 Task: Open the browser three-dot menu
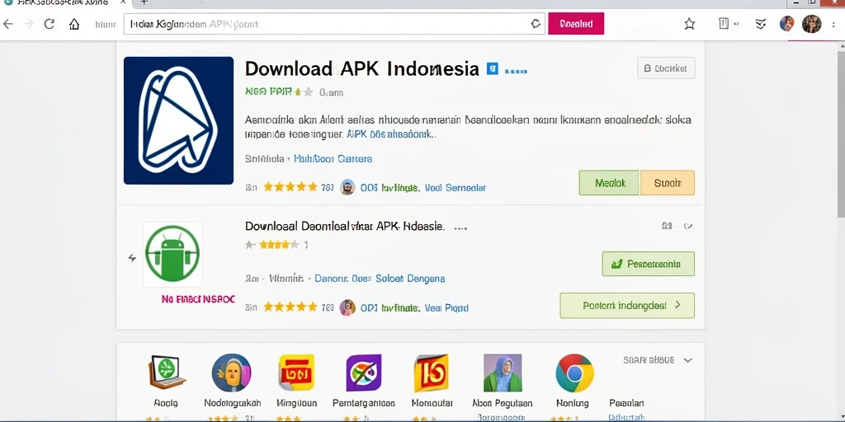pos(835,24)
